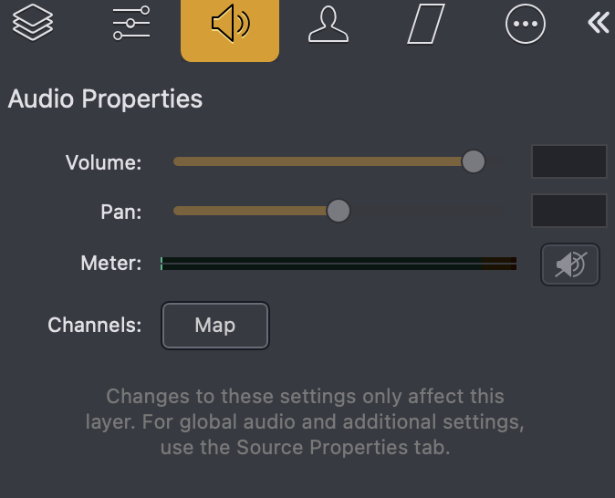This screenshot has height=498, width=615.
Task: Click the Audio Properties heading
Action: [105, 99]
